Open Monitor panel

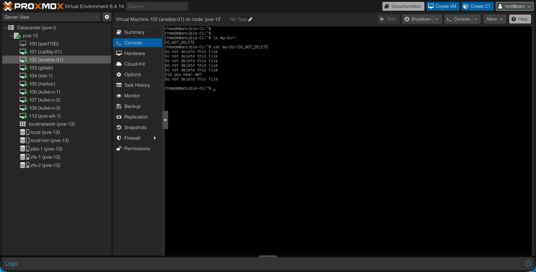point(137,96)
